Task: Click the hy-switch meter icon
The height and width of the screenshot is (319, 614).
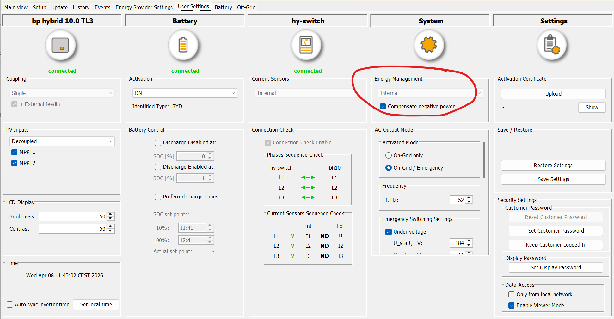Action: (306, 45)
